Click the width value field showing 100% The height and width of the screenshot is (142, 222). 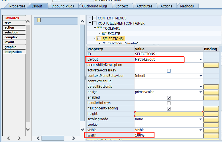pos(169,135)
